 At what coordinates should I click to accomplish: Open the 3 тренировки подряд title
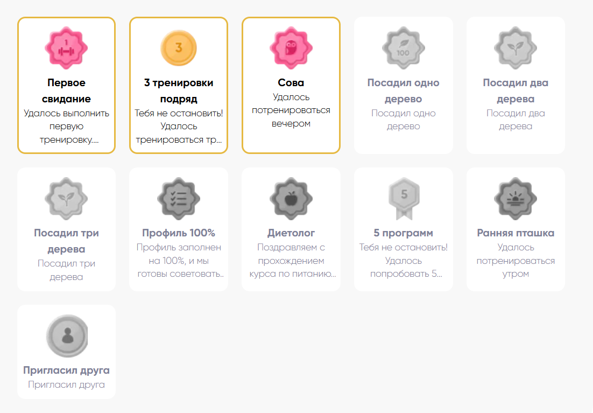[x=179, y=91]
